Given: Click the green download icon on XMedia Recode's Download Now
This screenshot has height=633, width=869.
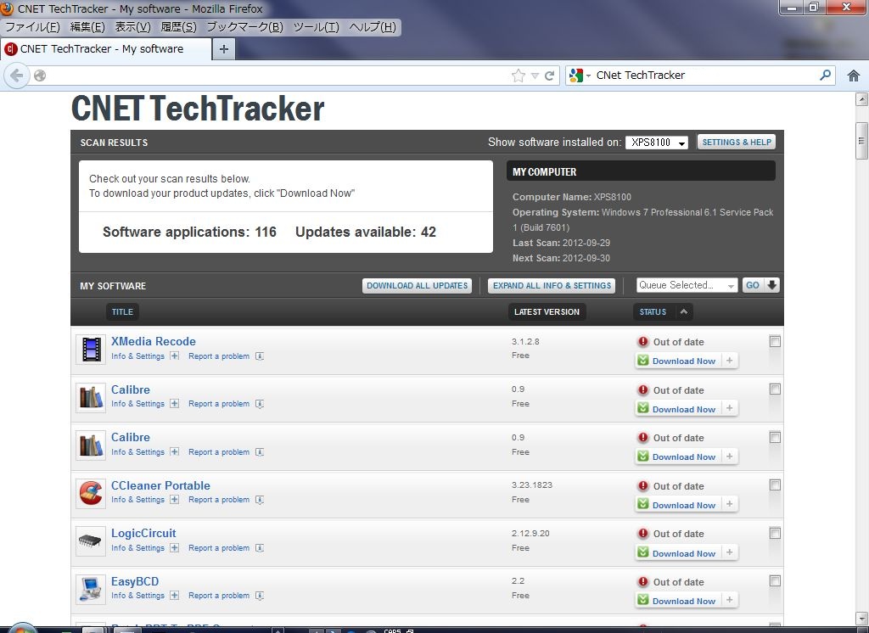Looking at the screenshot, I should point(644,361).
